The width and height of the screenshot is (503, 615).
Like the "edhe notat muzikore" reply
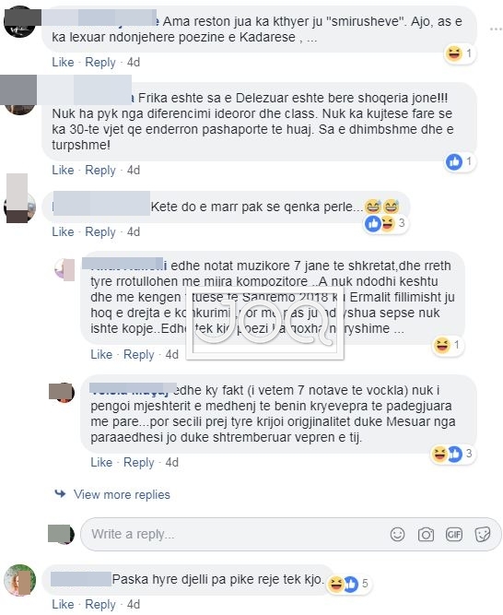coord(101,354)
